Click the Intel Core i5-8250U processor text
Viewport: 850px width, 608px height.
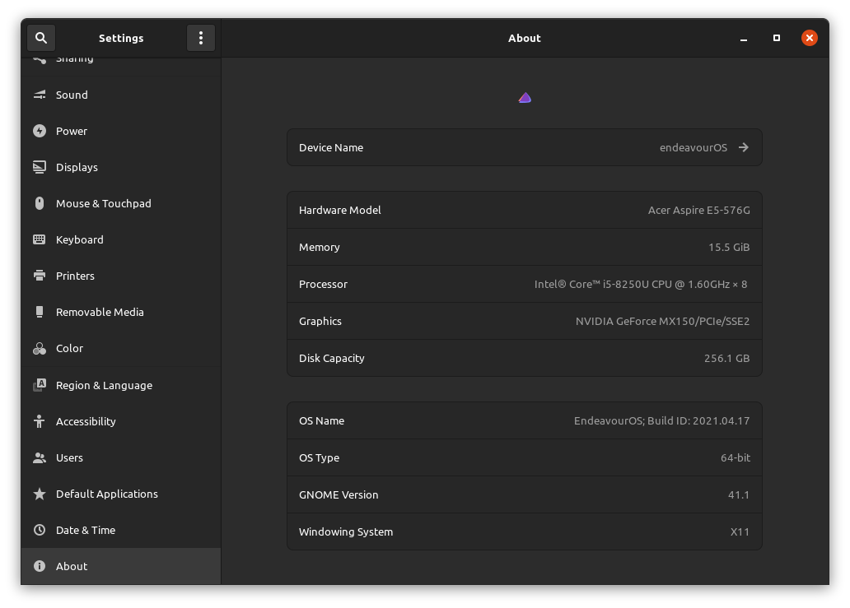pyautogui.click(x=641, y=284)
